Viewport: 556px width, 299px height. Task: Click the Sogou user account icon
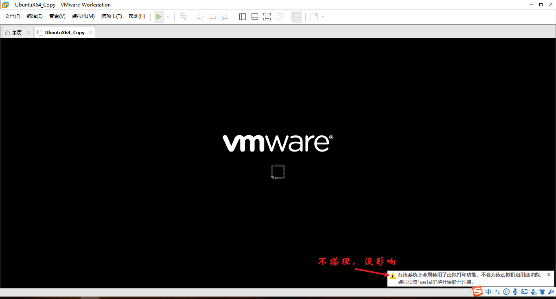click(x=534, y=292)
